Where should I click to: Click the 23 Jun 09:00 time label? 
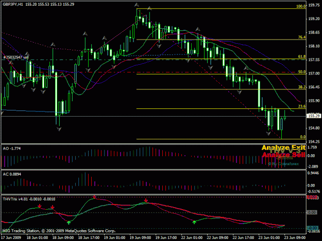[x=295, y=238]
